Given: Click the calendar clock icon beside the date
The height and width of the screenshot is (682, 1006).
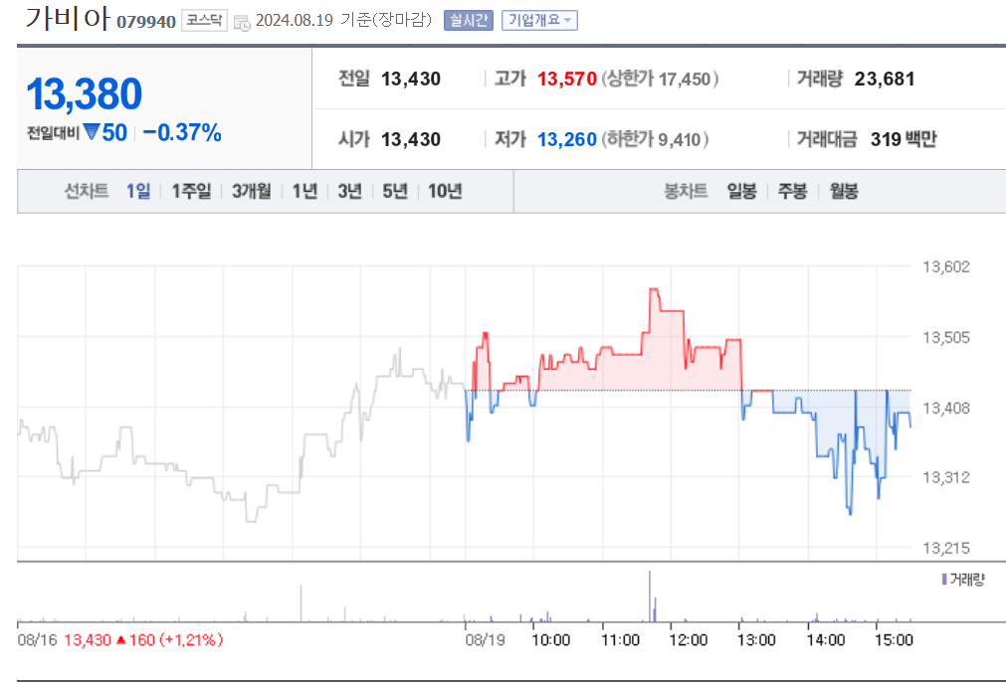Looking at the screenshot, I should click(242, 23).
